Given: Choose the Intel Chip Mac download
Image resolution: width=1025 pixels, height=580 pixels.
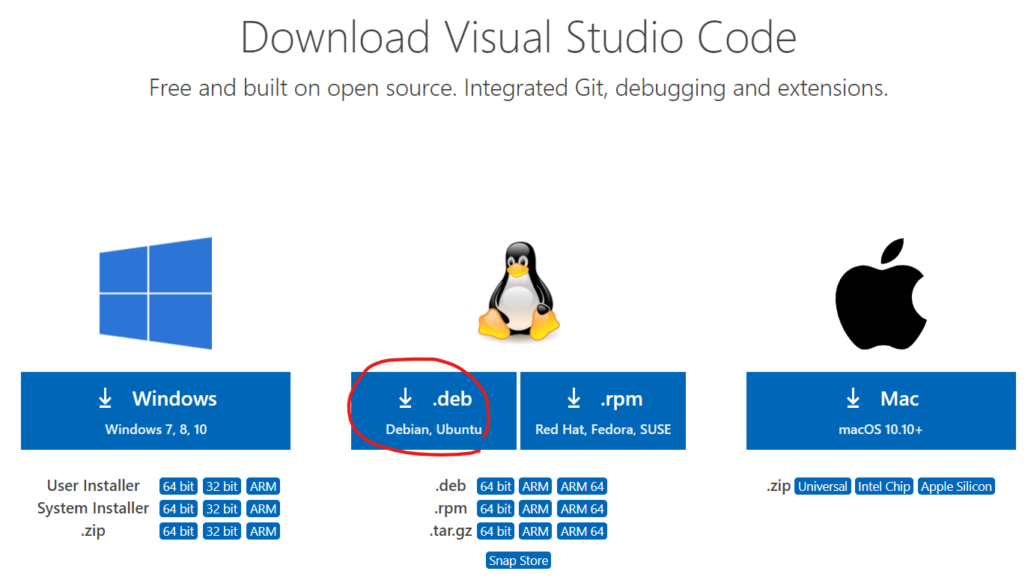Looking at the screenshot, I should (x=883, y=486).
